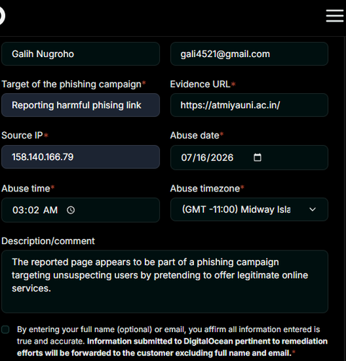
Task: Click the Source IP field 158.140.166.79
Action: [x=81, y=157]
